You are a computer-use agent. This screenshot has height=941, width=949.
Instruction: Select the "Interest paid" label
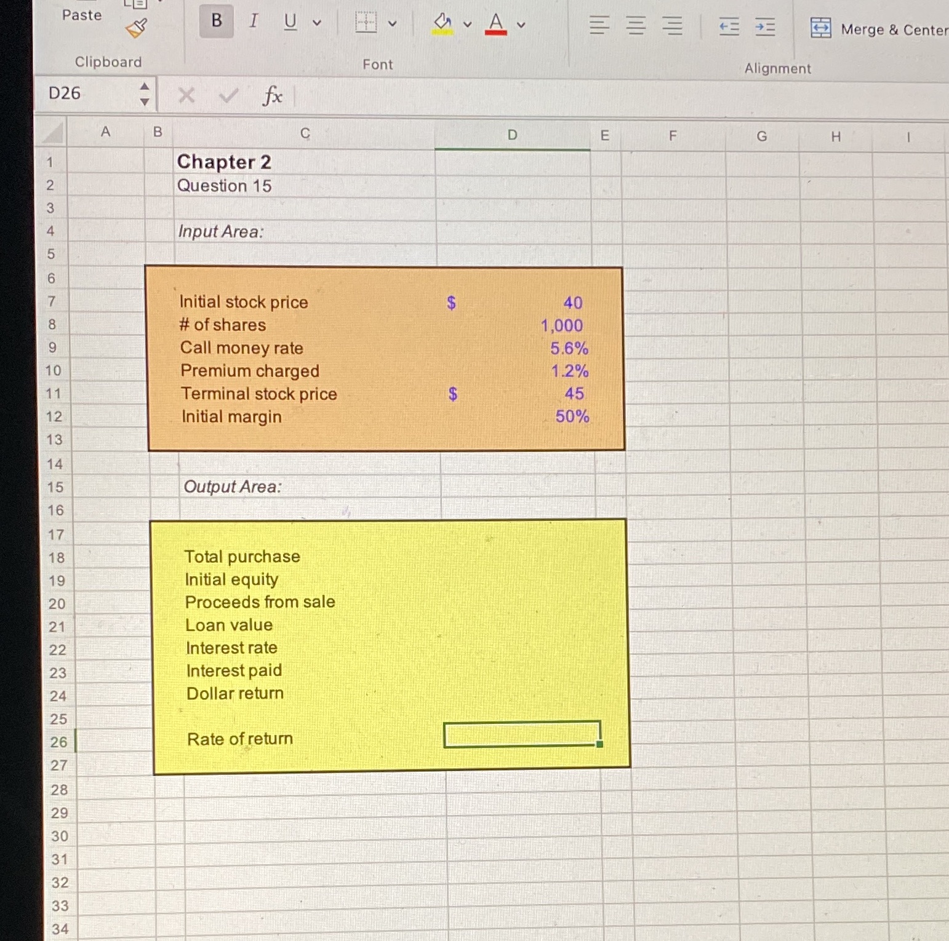(x=234, y=671)
